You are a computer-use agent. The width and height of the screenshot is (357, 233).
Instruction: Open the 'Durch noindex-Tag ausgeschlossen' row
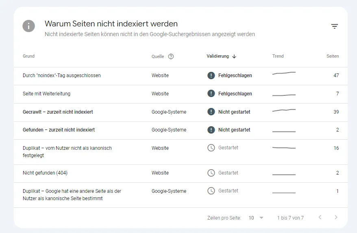(181, 76)
